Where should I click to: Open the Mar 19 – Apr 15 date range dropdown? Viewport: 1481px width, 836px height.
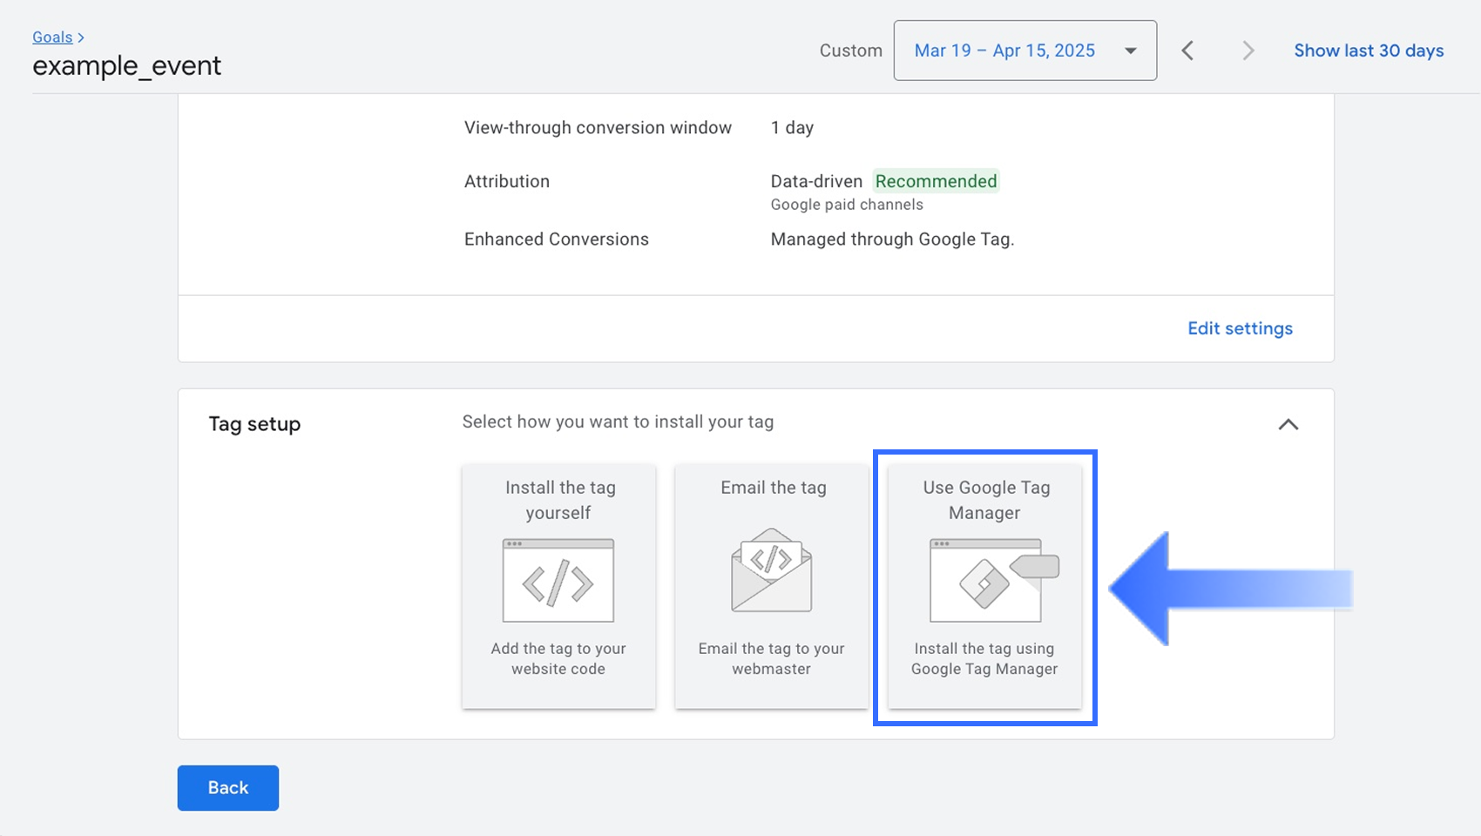point(1004,51)
